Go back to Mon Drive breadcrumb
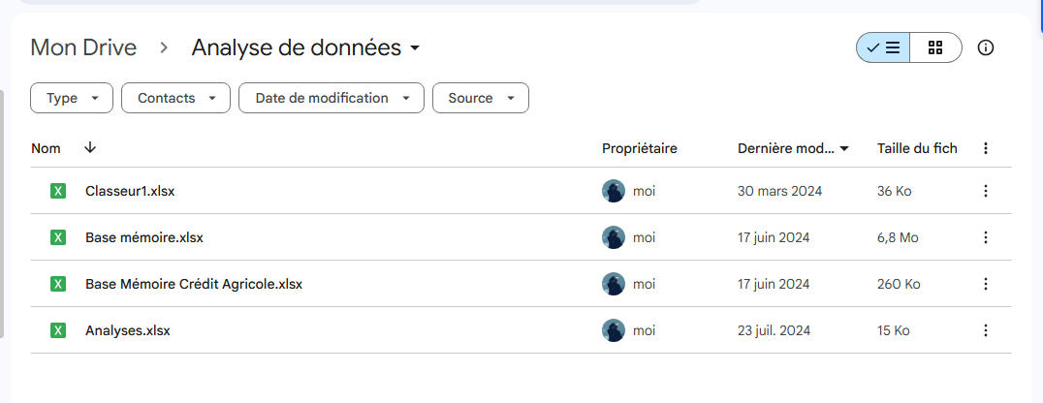 tap(83, 47)
